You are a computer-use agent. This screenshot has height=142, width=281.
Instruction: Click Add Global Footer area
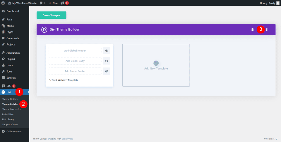[75, 71]
